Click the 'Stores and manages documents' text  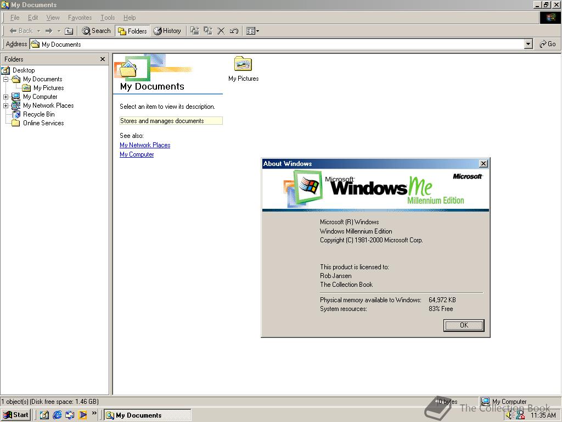tap(162, 121)
